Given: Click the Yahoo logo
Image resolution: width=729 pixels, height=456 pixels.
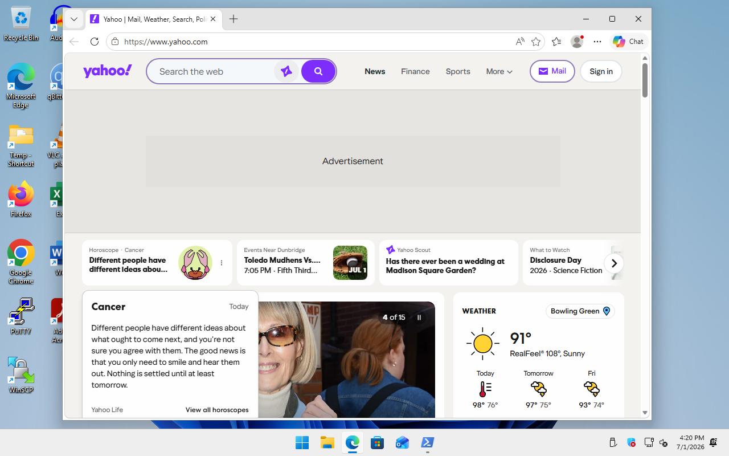Looking at the screenshot, I should pyautogui.click(x=108, y=71).
